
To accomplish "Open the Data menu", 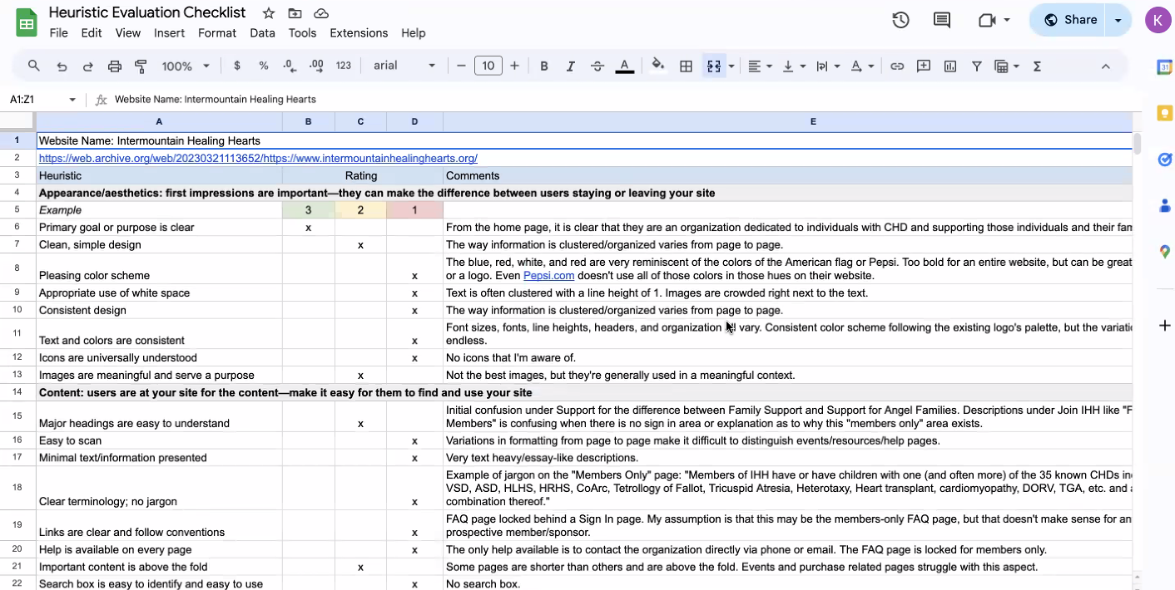I will 262,33.
